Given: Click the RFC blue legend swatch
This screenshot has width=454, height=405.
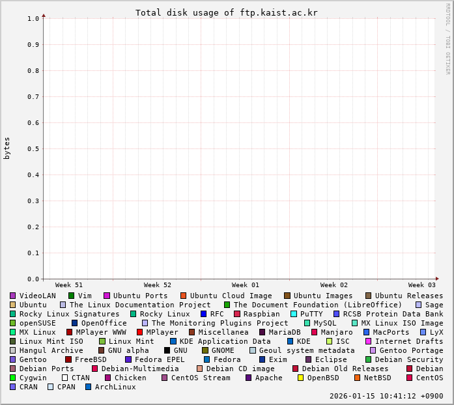Looking at the screenshot, I should (x=203, y=314).
